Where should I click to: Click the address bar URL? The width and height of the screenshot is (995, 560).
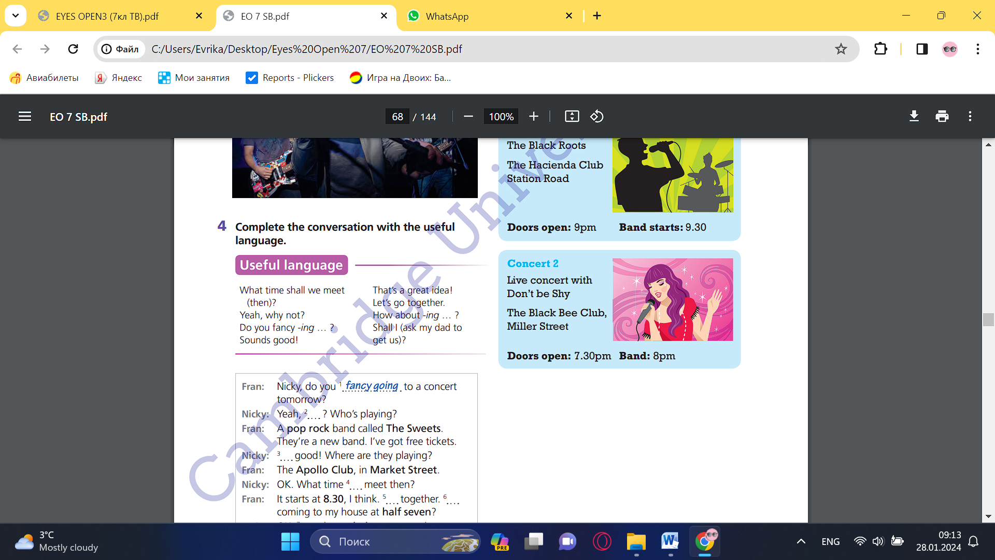tap(307, 49)
